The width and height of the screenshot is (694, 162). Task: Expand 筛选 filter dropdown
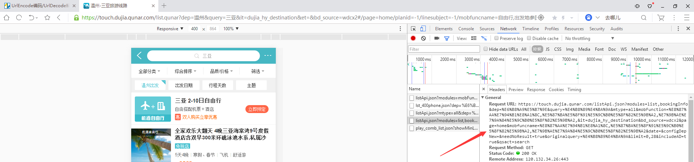pyautogui.click(x=257, y=71)
